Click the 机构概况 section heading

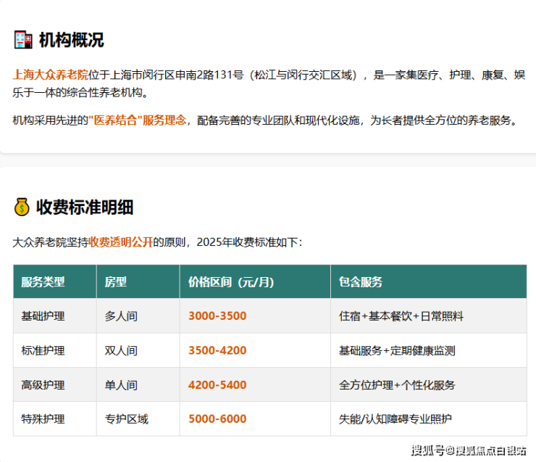point(71,40)
